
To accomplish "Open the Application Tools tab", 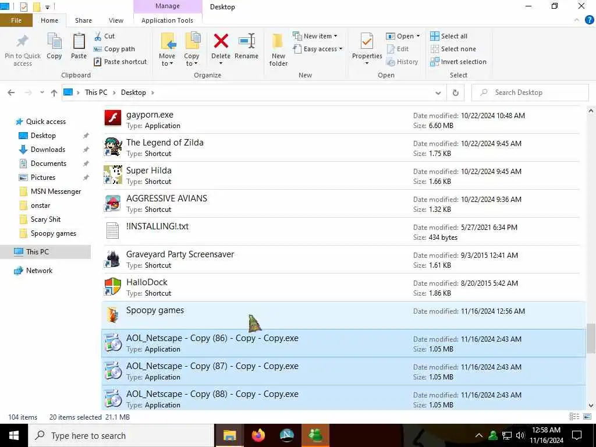I will coord(167,20).
